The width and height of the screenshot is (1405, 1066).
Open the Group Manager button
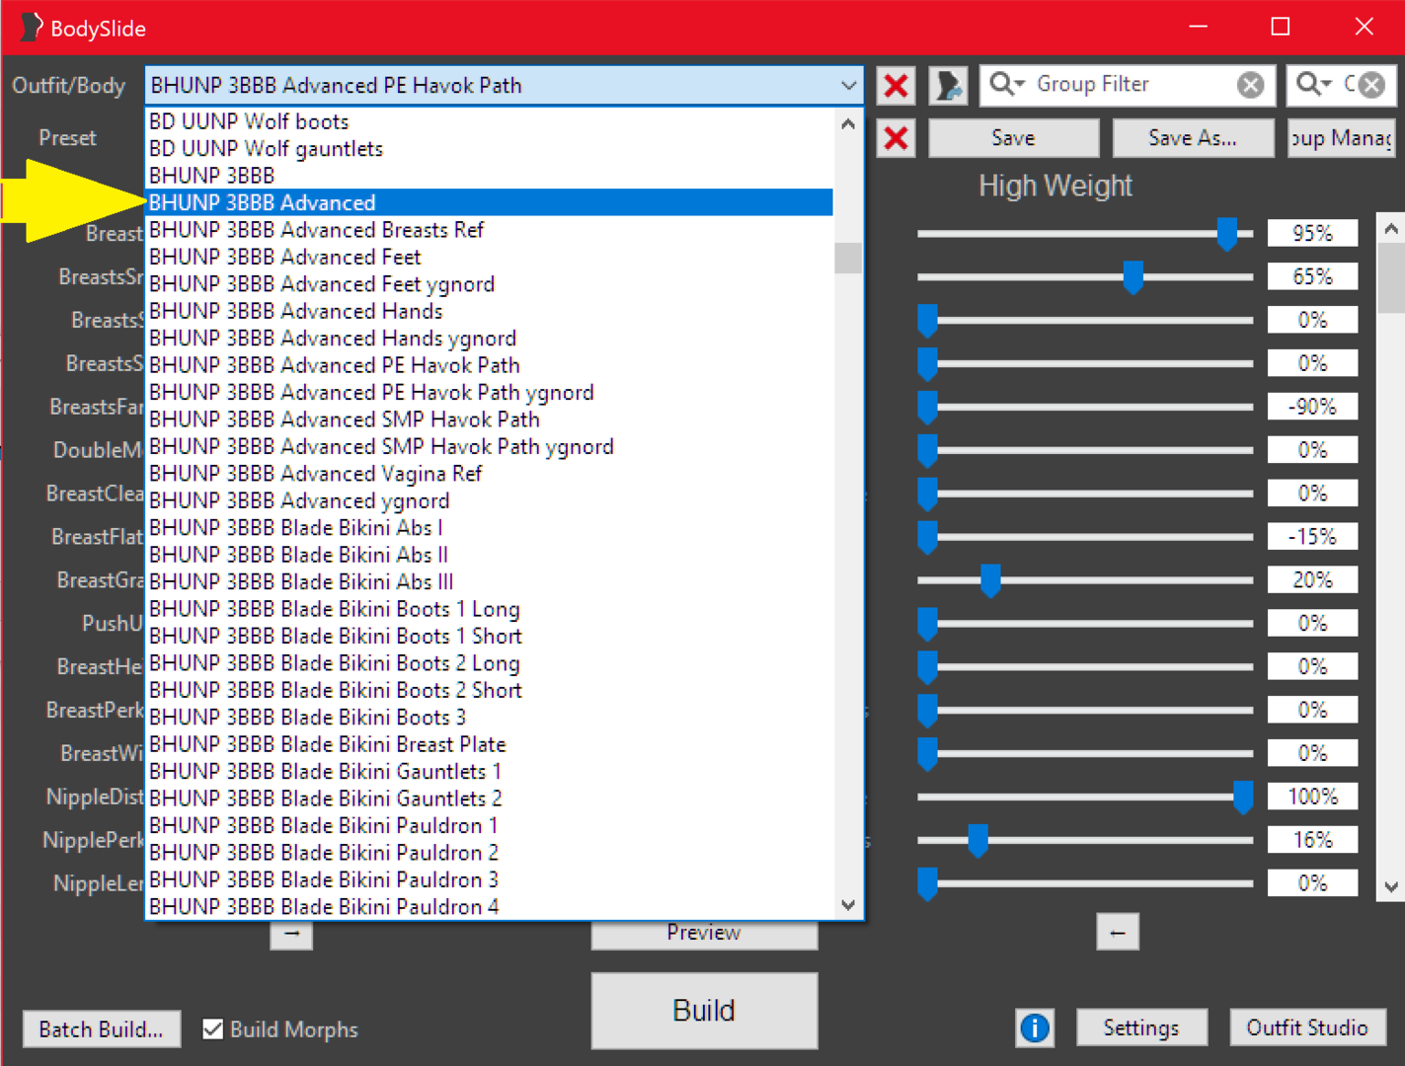(x=1342, y=138)
